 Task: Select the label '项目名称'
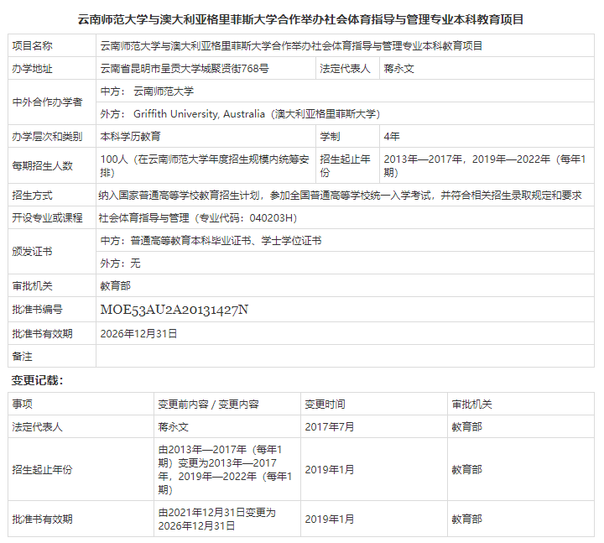(x=33, y=46)
